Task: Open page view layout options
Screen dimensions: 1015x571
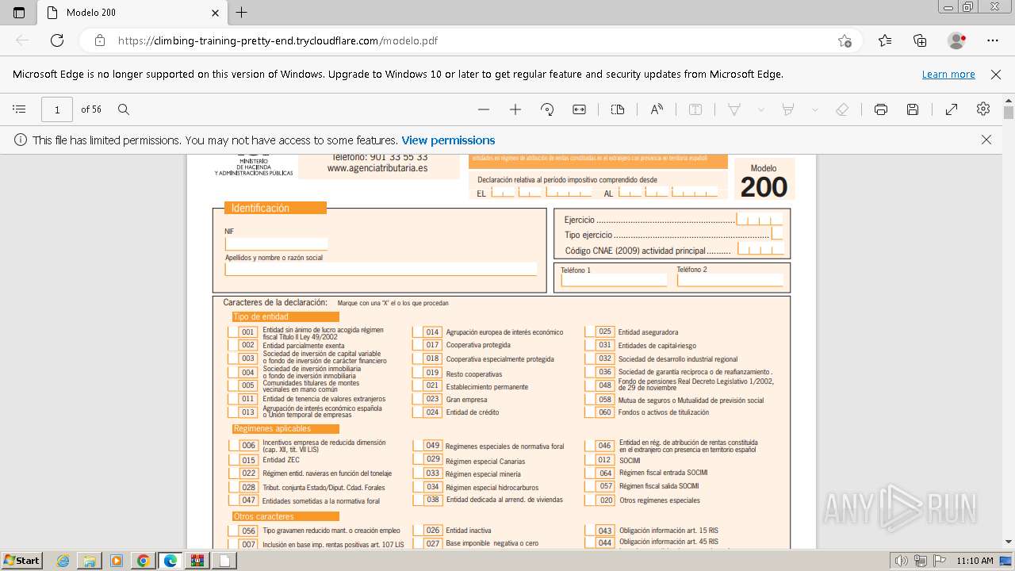Action: (618, 109)
